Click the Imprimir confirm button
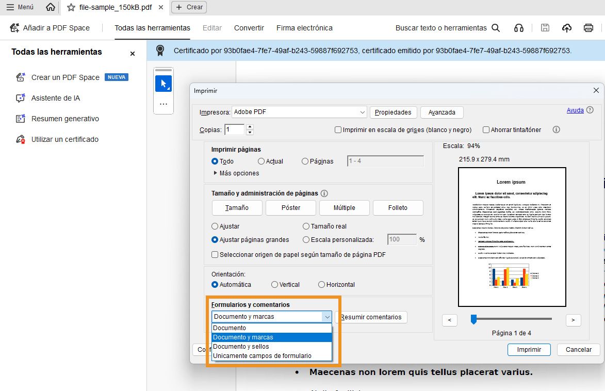 [x=529, y=350]
